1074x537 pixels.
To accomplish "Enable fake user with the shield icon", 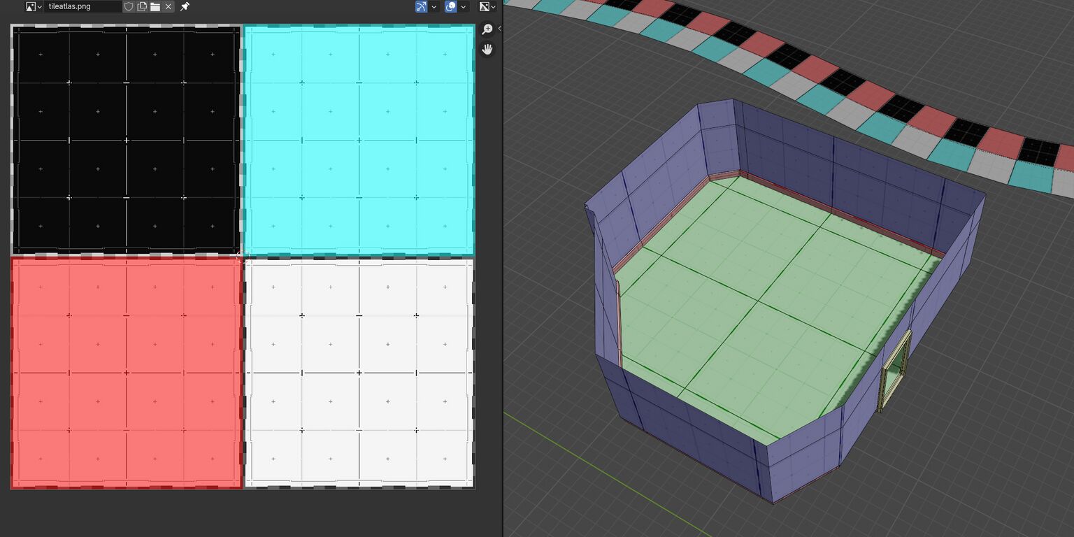I will [128, 6].
